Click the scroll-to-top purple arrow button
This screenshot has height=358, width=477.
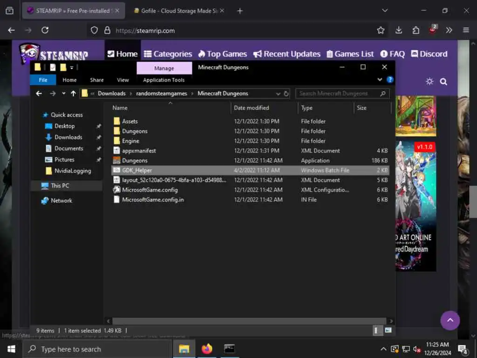450,320
